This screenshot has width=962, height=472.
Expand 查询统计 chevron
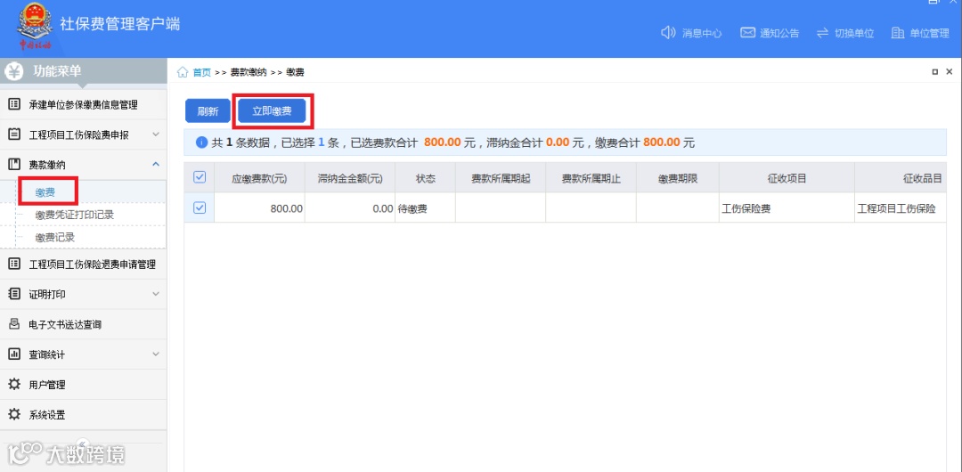(156, 354)
